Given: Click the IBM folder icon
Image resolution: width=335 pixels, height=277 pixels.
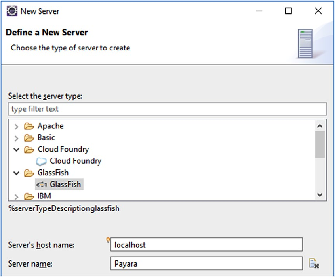Looking at the screenshot, I should 29,196.
